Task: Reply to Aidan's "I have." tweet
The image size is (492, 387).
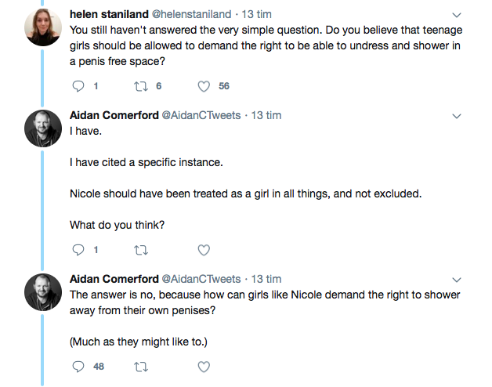Action: coord(78,250)
